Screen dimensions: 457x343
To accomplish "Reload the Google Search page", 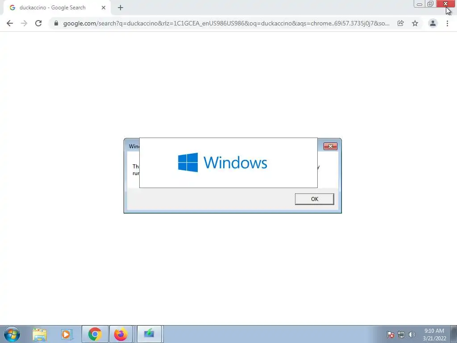I will coord(38,23).
